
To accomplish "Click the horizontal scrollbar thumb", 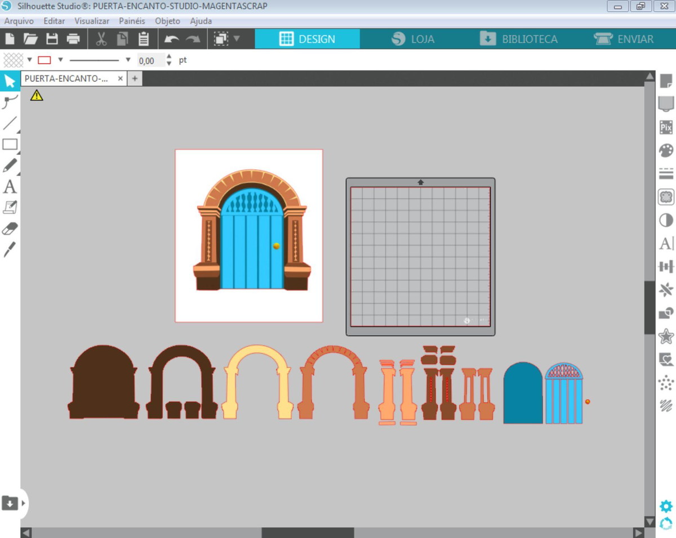I will 308,532.
